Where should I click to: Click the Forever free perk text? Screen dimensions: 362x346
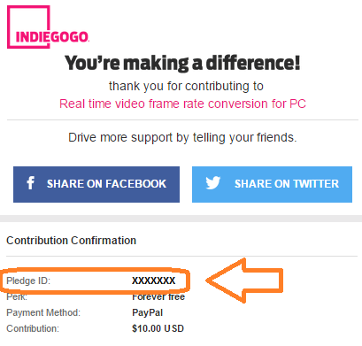pyautogui.click(x=158, y=296)
